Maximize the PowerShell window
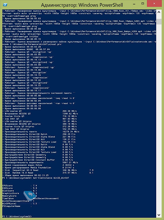164x220 pixels. coord(143,4)
